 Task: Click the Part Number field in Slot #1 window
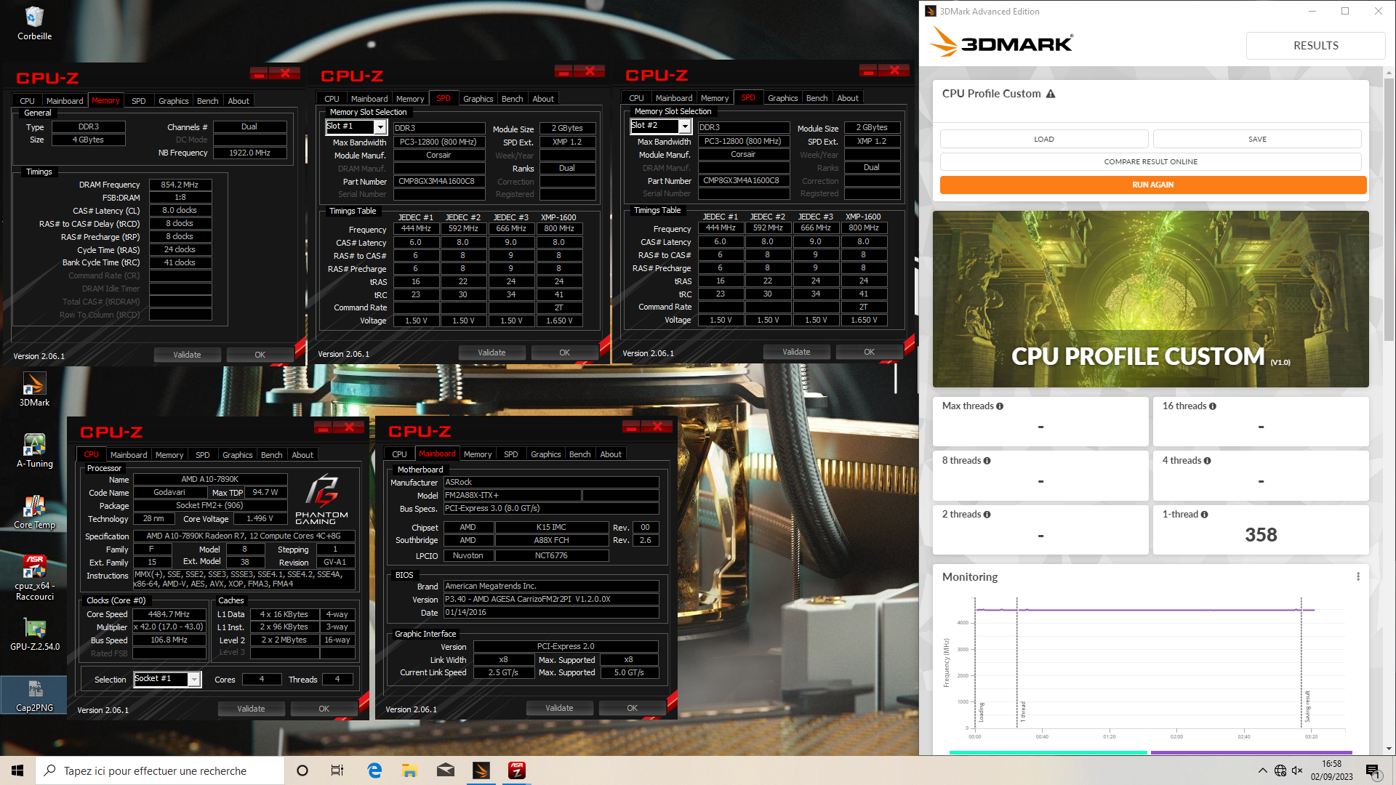pos(439,182)
